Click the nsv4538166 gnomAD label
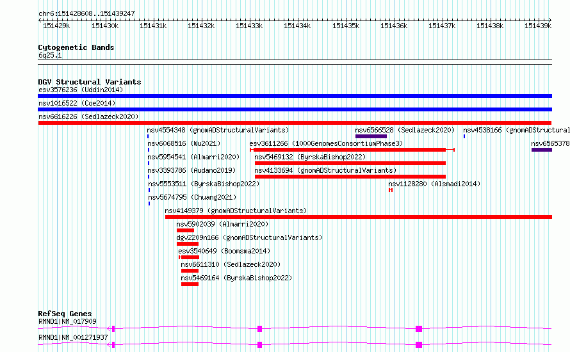This screenshot has height=352, width=570. click(x=517, y=130)
